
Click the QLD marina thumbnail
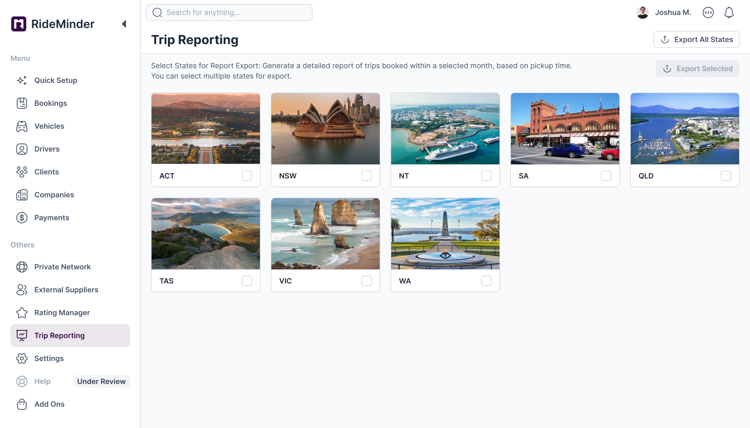point(685,128)
